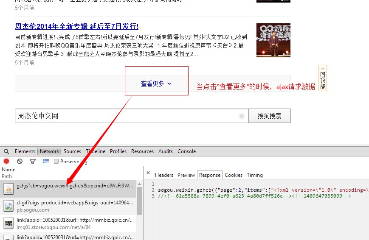
Task: Click the search input containing 周杰伦中文网
Action: 132,116
